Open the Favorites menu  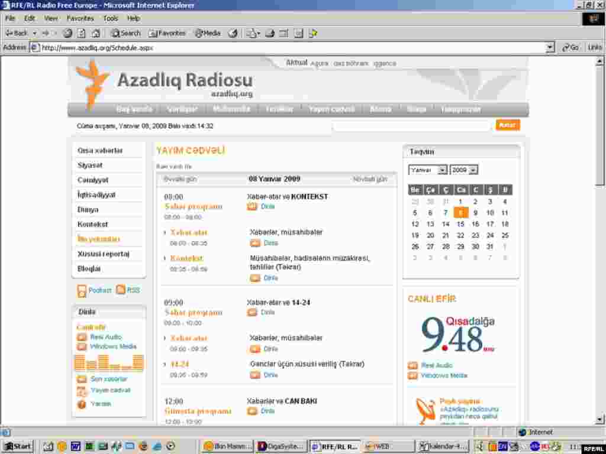coord(80,18)
